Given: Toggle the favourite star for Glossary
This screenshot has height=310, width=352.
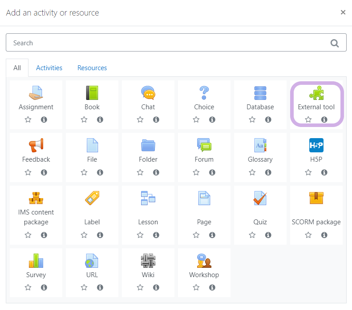Looking at the screenshot, I should tap(252, 172).
